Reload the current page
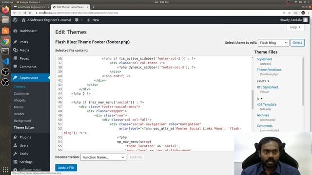The height and width of the screenshot is (175, 312). (25, 13)
